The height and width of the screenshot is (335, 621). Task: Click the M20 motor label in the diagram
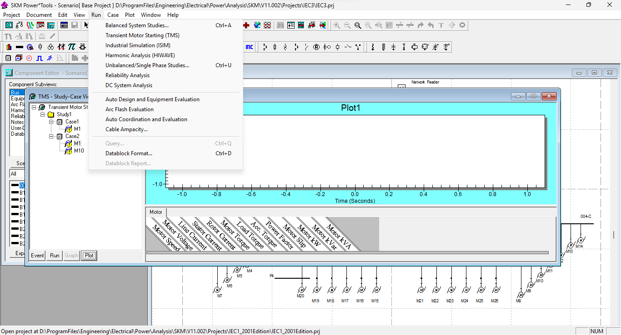click(300, 296)
